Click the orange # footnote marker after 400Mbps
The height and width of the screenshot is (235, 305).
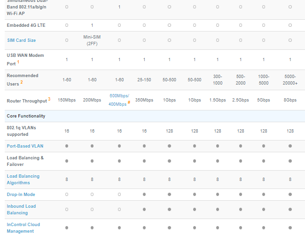[x=129, y=102]
